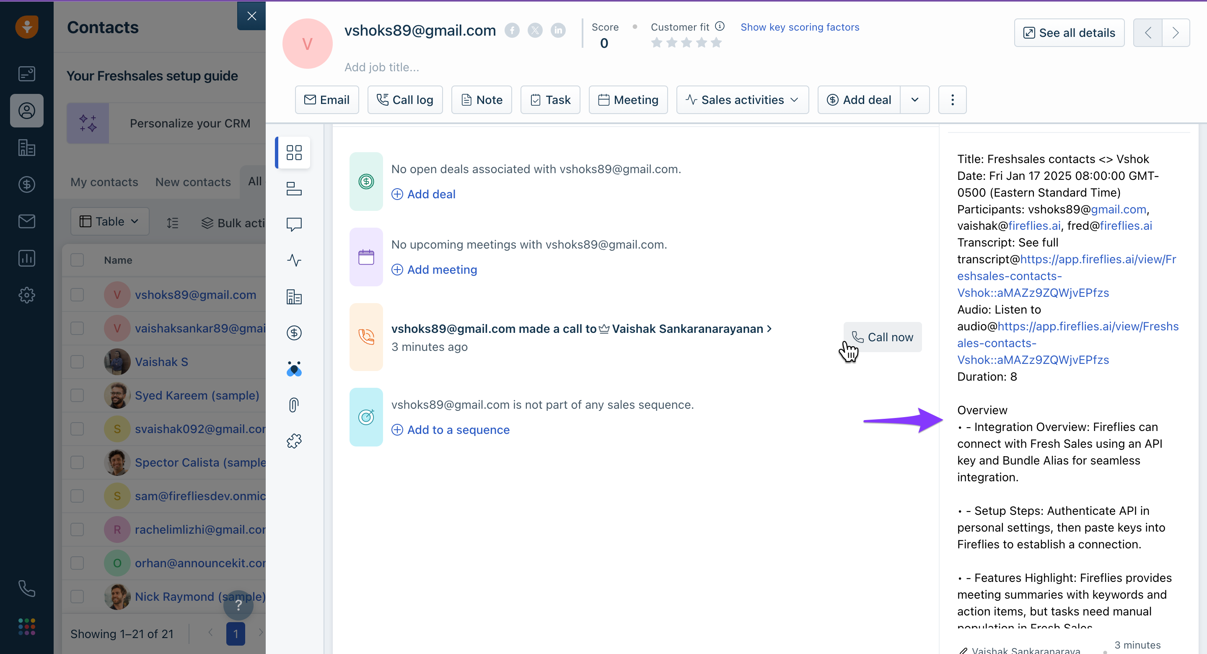Image resolution: width=1207 pixels, height=654 pixels.
Task: Switch to the My contacts tab
Action: coord(104,182)
